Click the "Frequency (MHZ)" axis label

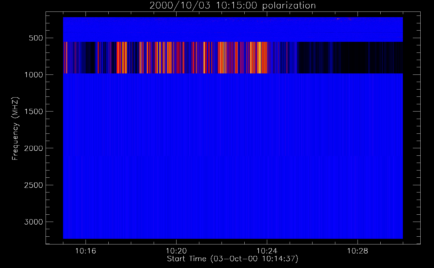[16, 129]
